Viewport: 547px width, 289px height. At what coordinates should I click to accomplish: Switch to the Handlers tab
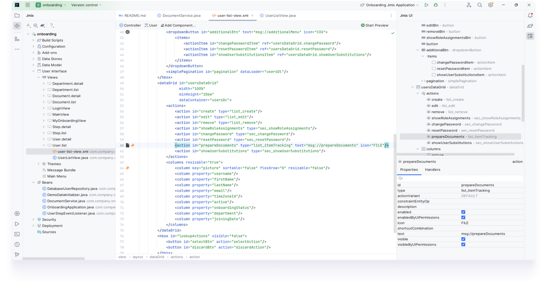pos(433,170)
